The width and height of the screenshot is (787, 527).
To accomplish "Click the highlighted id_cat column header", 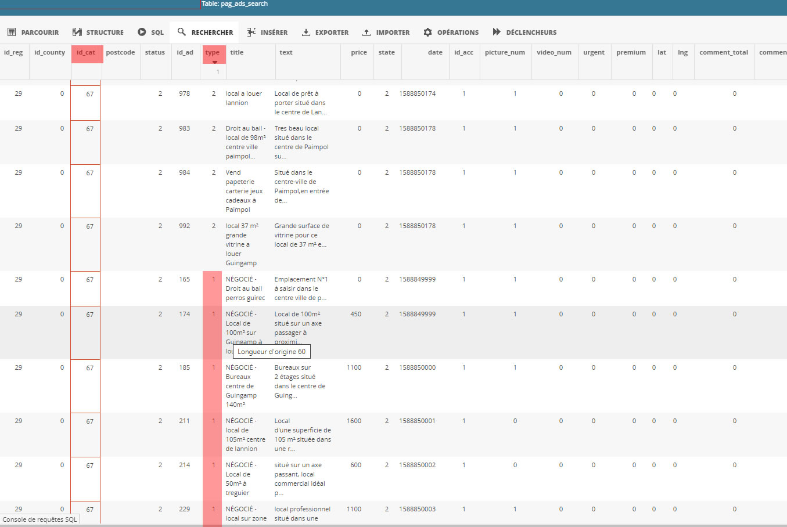I will [86, 52].
